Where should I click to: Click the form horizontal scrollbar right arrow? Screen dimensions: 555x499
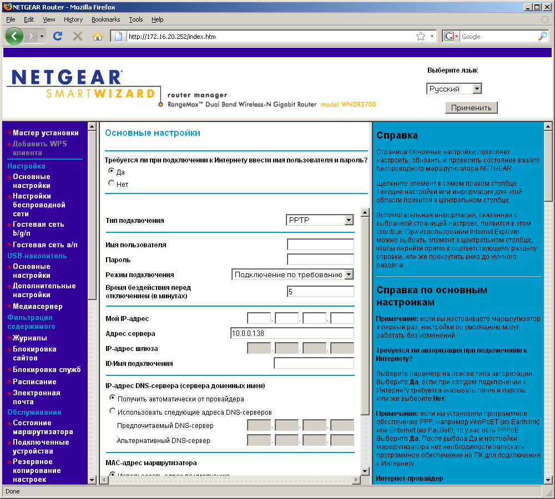click(356, 480)
